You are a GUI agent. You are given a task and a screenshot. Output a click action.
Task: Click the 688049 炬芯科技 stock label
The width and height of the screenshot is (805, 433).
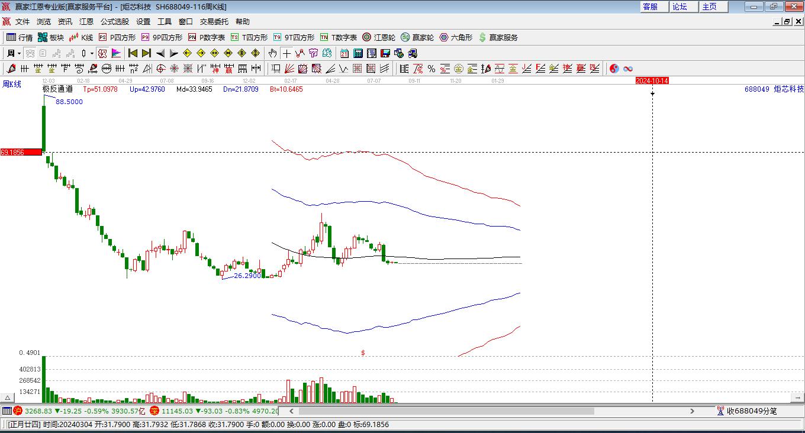click(x=774, y=89)
